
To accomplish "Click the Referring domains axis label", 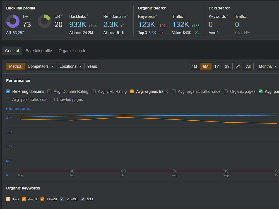I will click(x=18, y=109).
